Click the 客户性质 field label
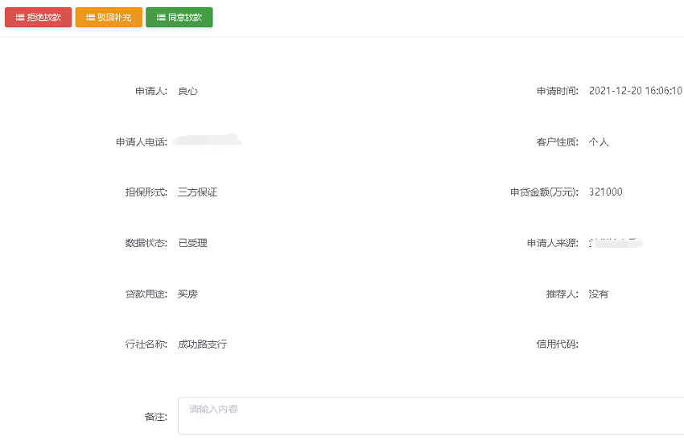This screenshot has width=684, height=441. click(558, 142)
